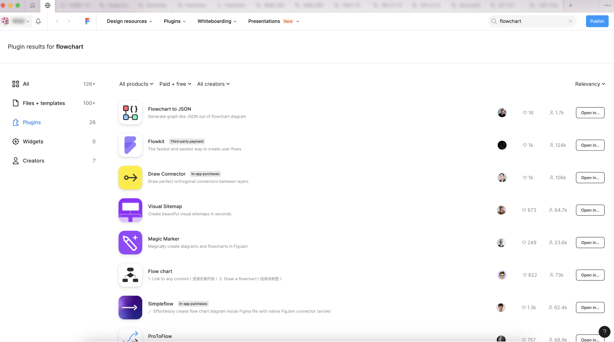Expand the All products filter
The height and width of the screenshot is (342, 614).
click(136, 84)
